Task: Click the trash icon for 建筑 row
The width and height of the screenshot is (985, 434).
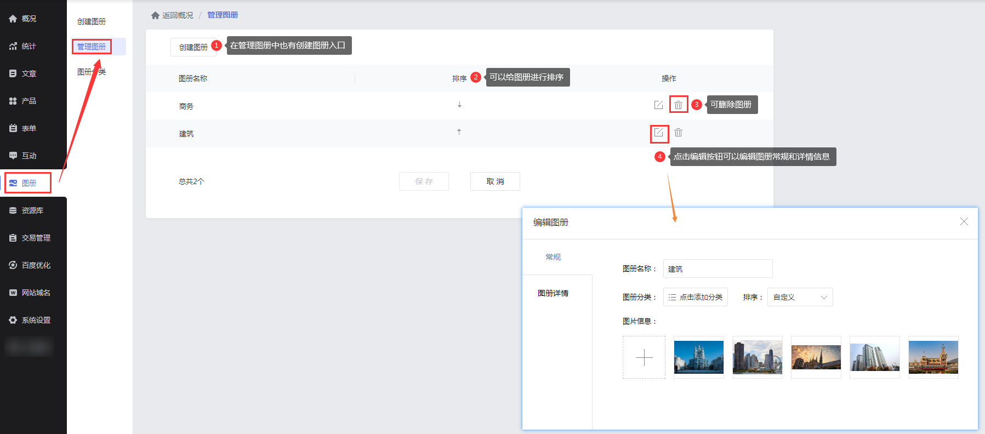Action: (x=679, y=133)
